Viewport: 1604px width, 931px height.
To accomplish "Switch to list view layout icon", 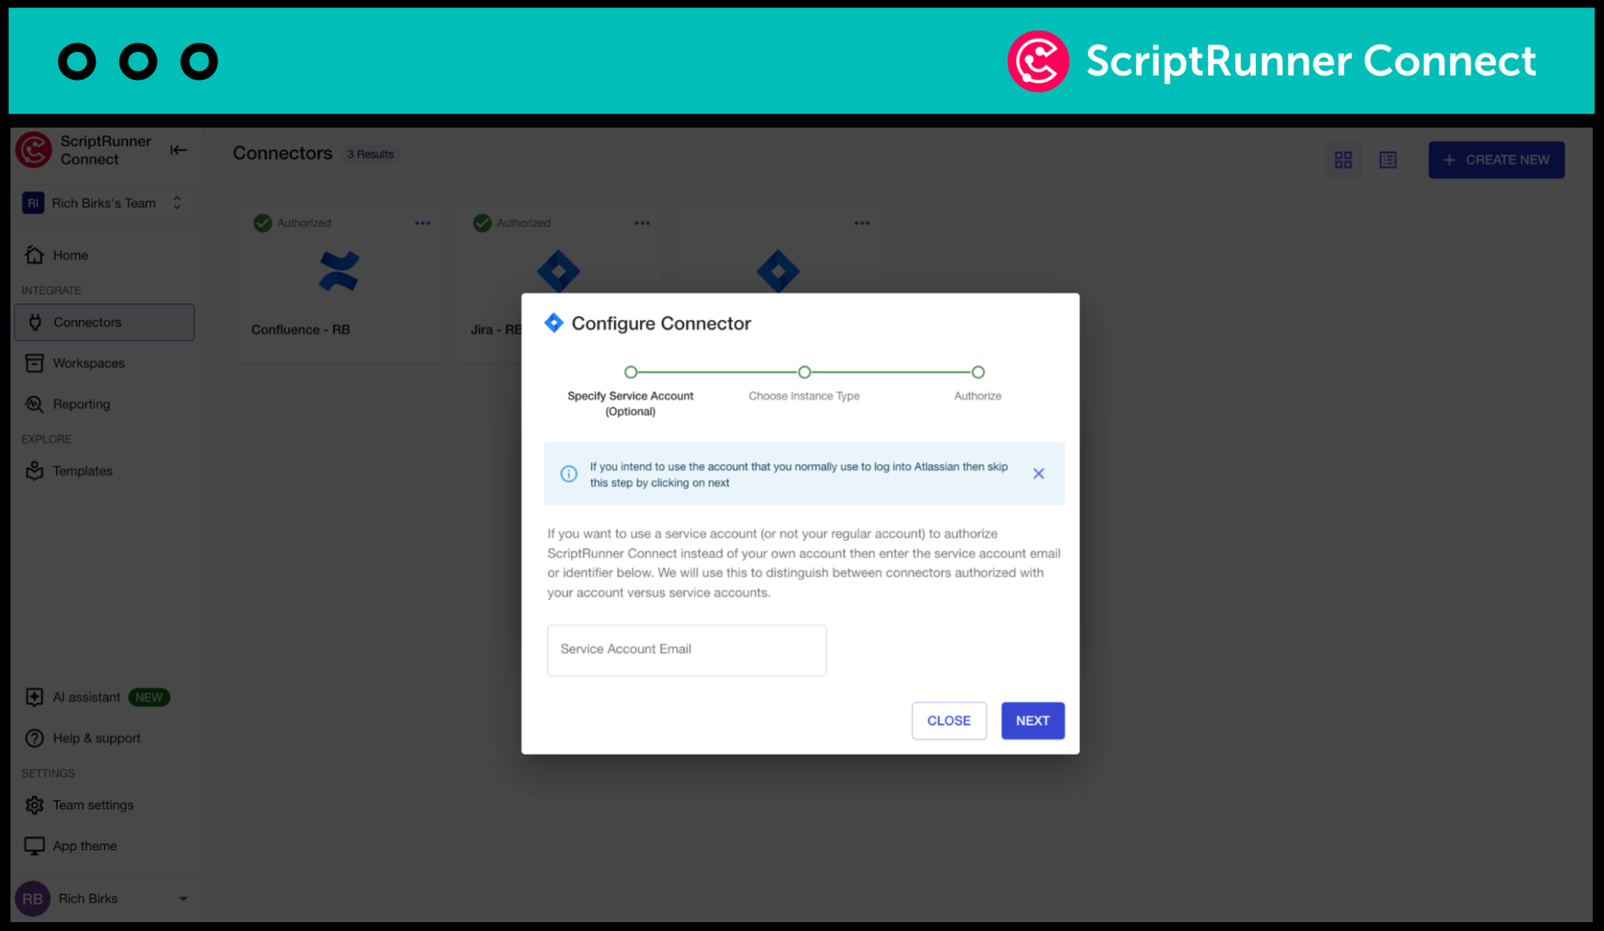I will (1387, 159).
